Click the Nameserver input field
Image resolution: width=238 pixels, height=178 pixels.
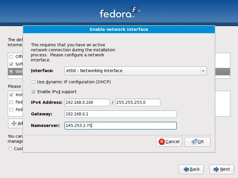(x=120, y=125)
